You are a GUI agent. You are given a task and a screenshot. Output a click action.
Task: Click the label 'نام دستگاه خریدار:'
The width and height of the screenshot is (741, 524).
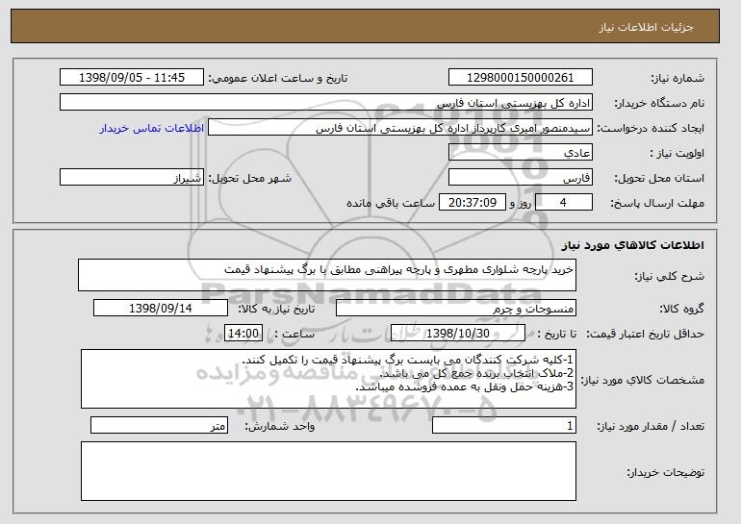point(659,104)
